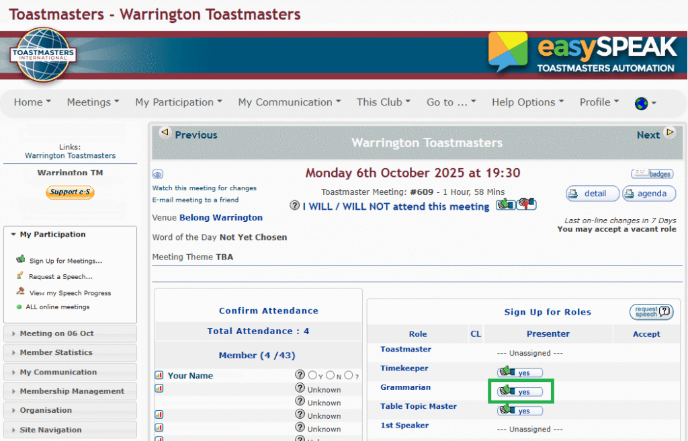The height and width of the screenshot is (441, 688).
Task: Click the Support e-S button
Action: tap(70, 192)
